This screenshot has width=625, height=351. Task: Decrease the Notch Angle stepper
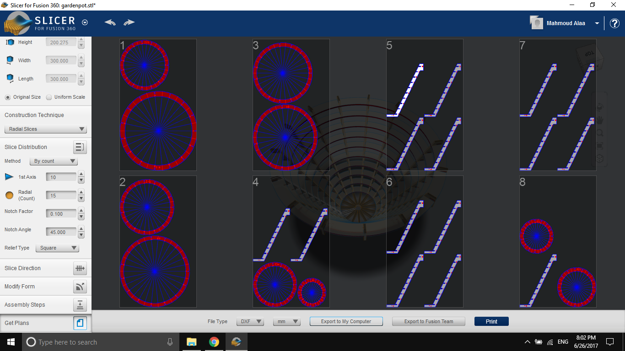point(81,235)
